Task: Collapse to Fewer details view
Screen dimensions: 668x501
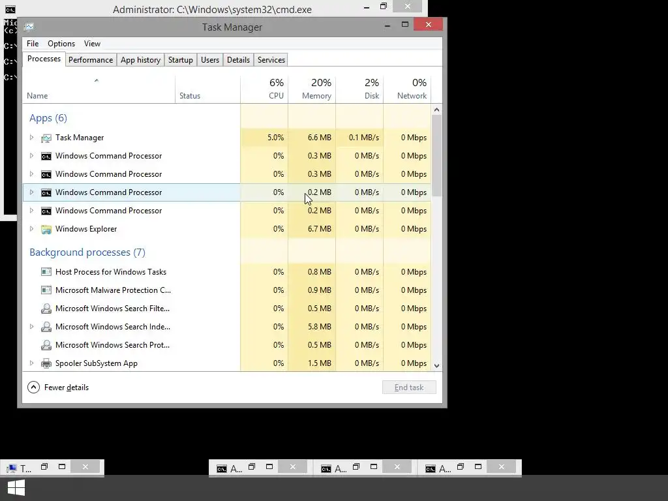Action: pos(58,387)
